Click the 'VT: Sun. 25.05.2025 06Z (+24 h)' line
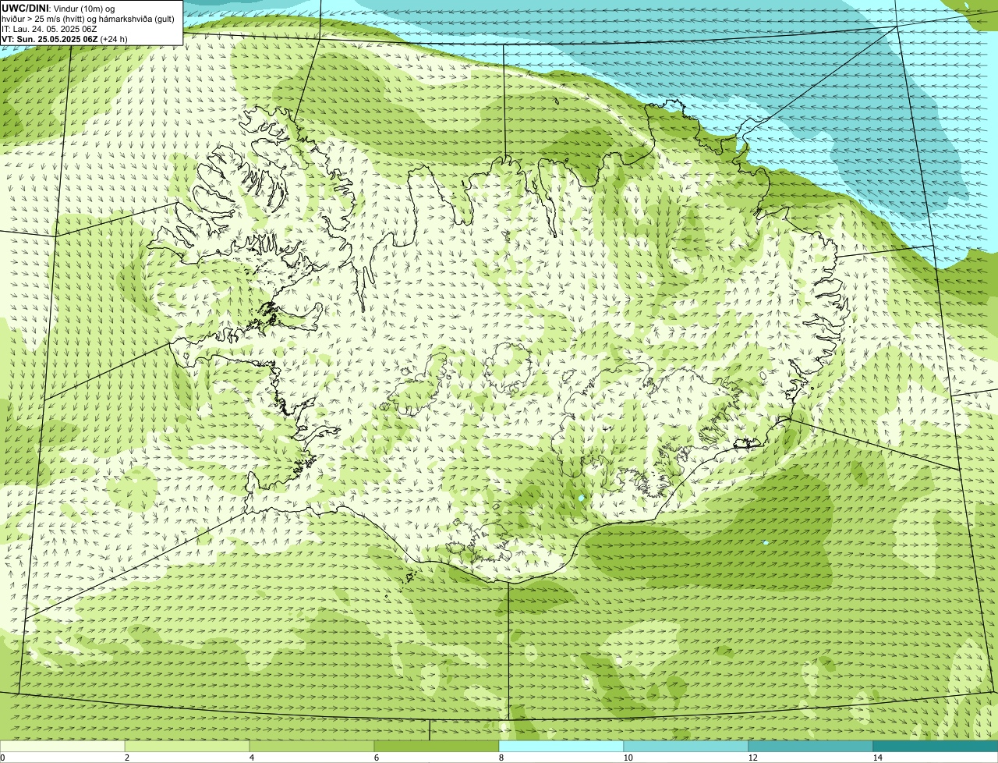 pyautogui.click(x=65, y=39)
